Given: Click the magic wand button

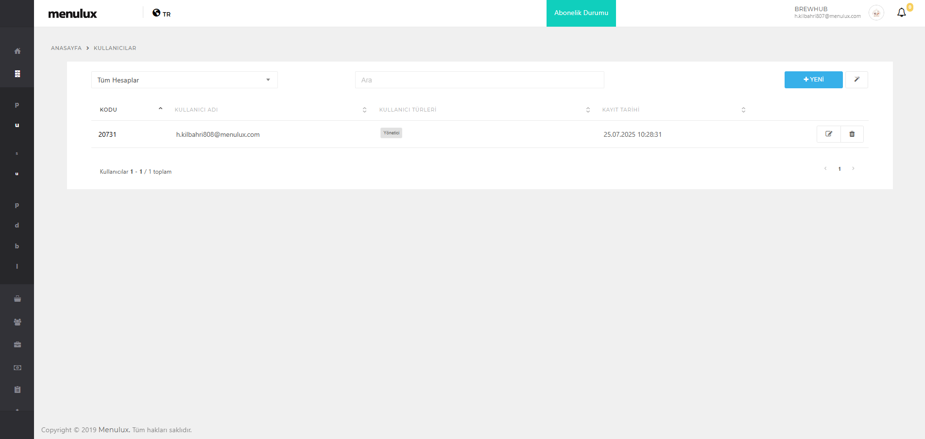Looking at the screenshot, I should 856,80.
